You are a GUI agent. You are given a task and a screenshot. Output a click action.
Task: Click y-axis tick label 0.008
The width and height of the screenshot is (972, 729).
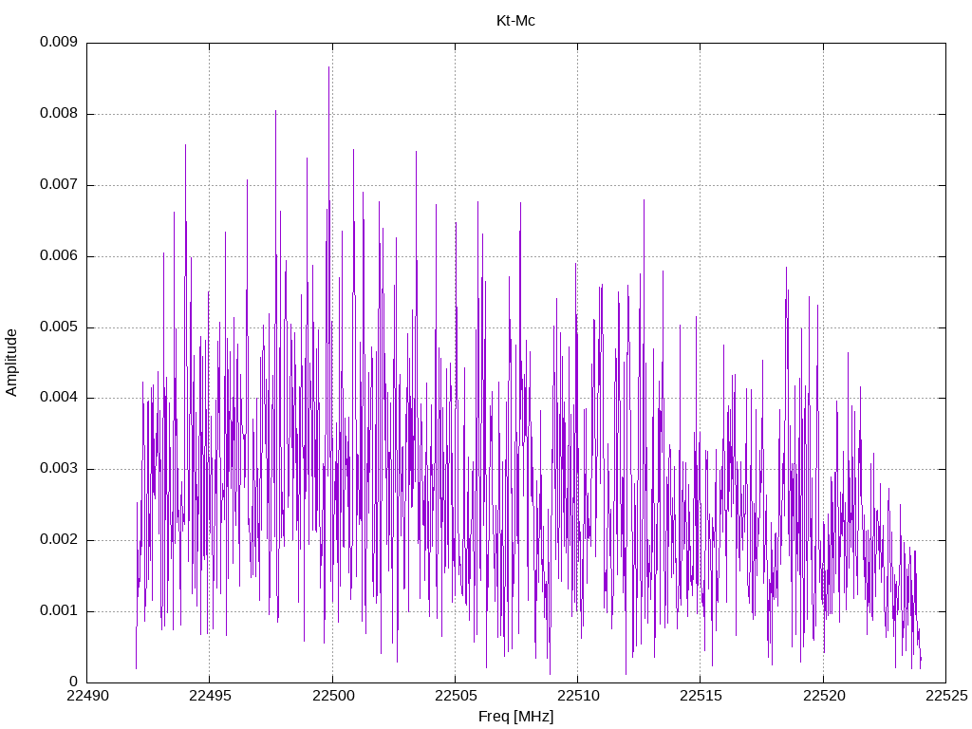coord(58,114)
